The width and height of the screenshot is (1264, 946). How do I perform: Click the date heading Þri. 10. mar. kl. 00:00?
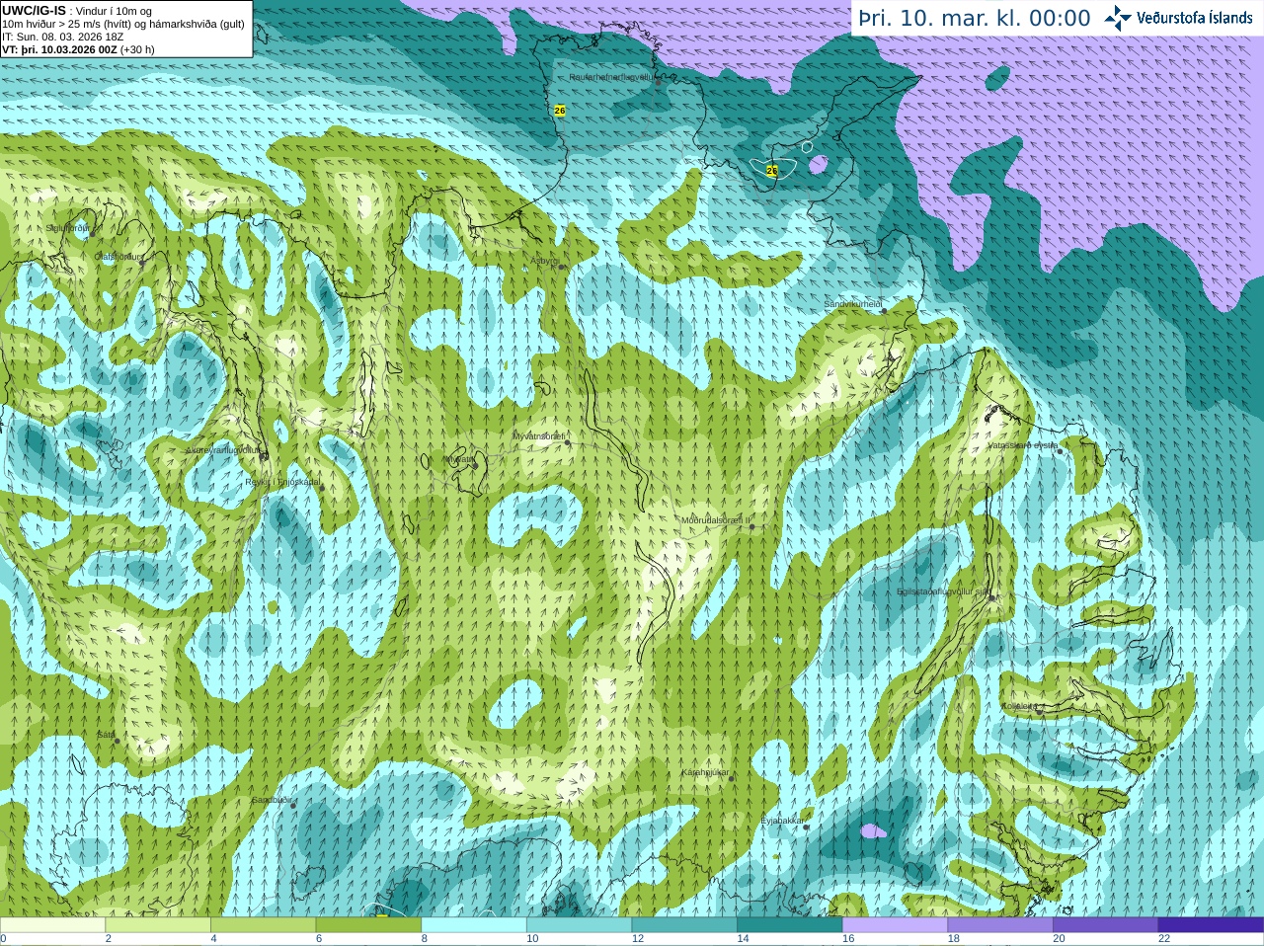(x=975, y=19)
